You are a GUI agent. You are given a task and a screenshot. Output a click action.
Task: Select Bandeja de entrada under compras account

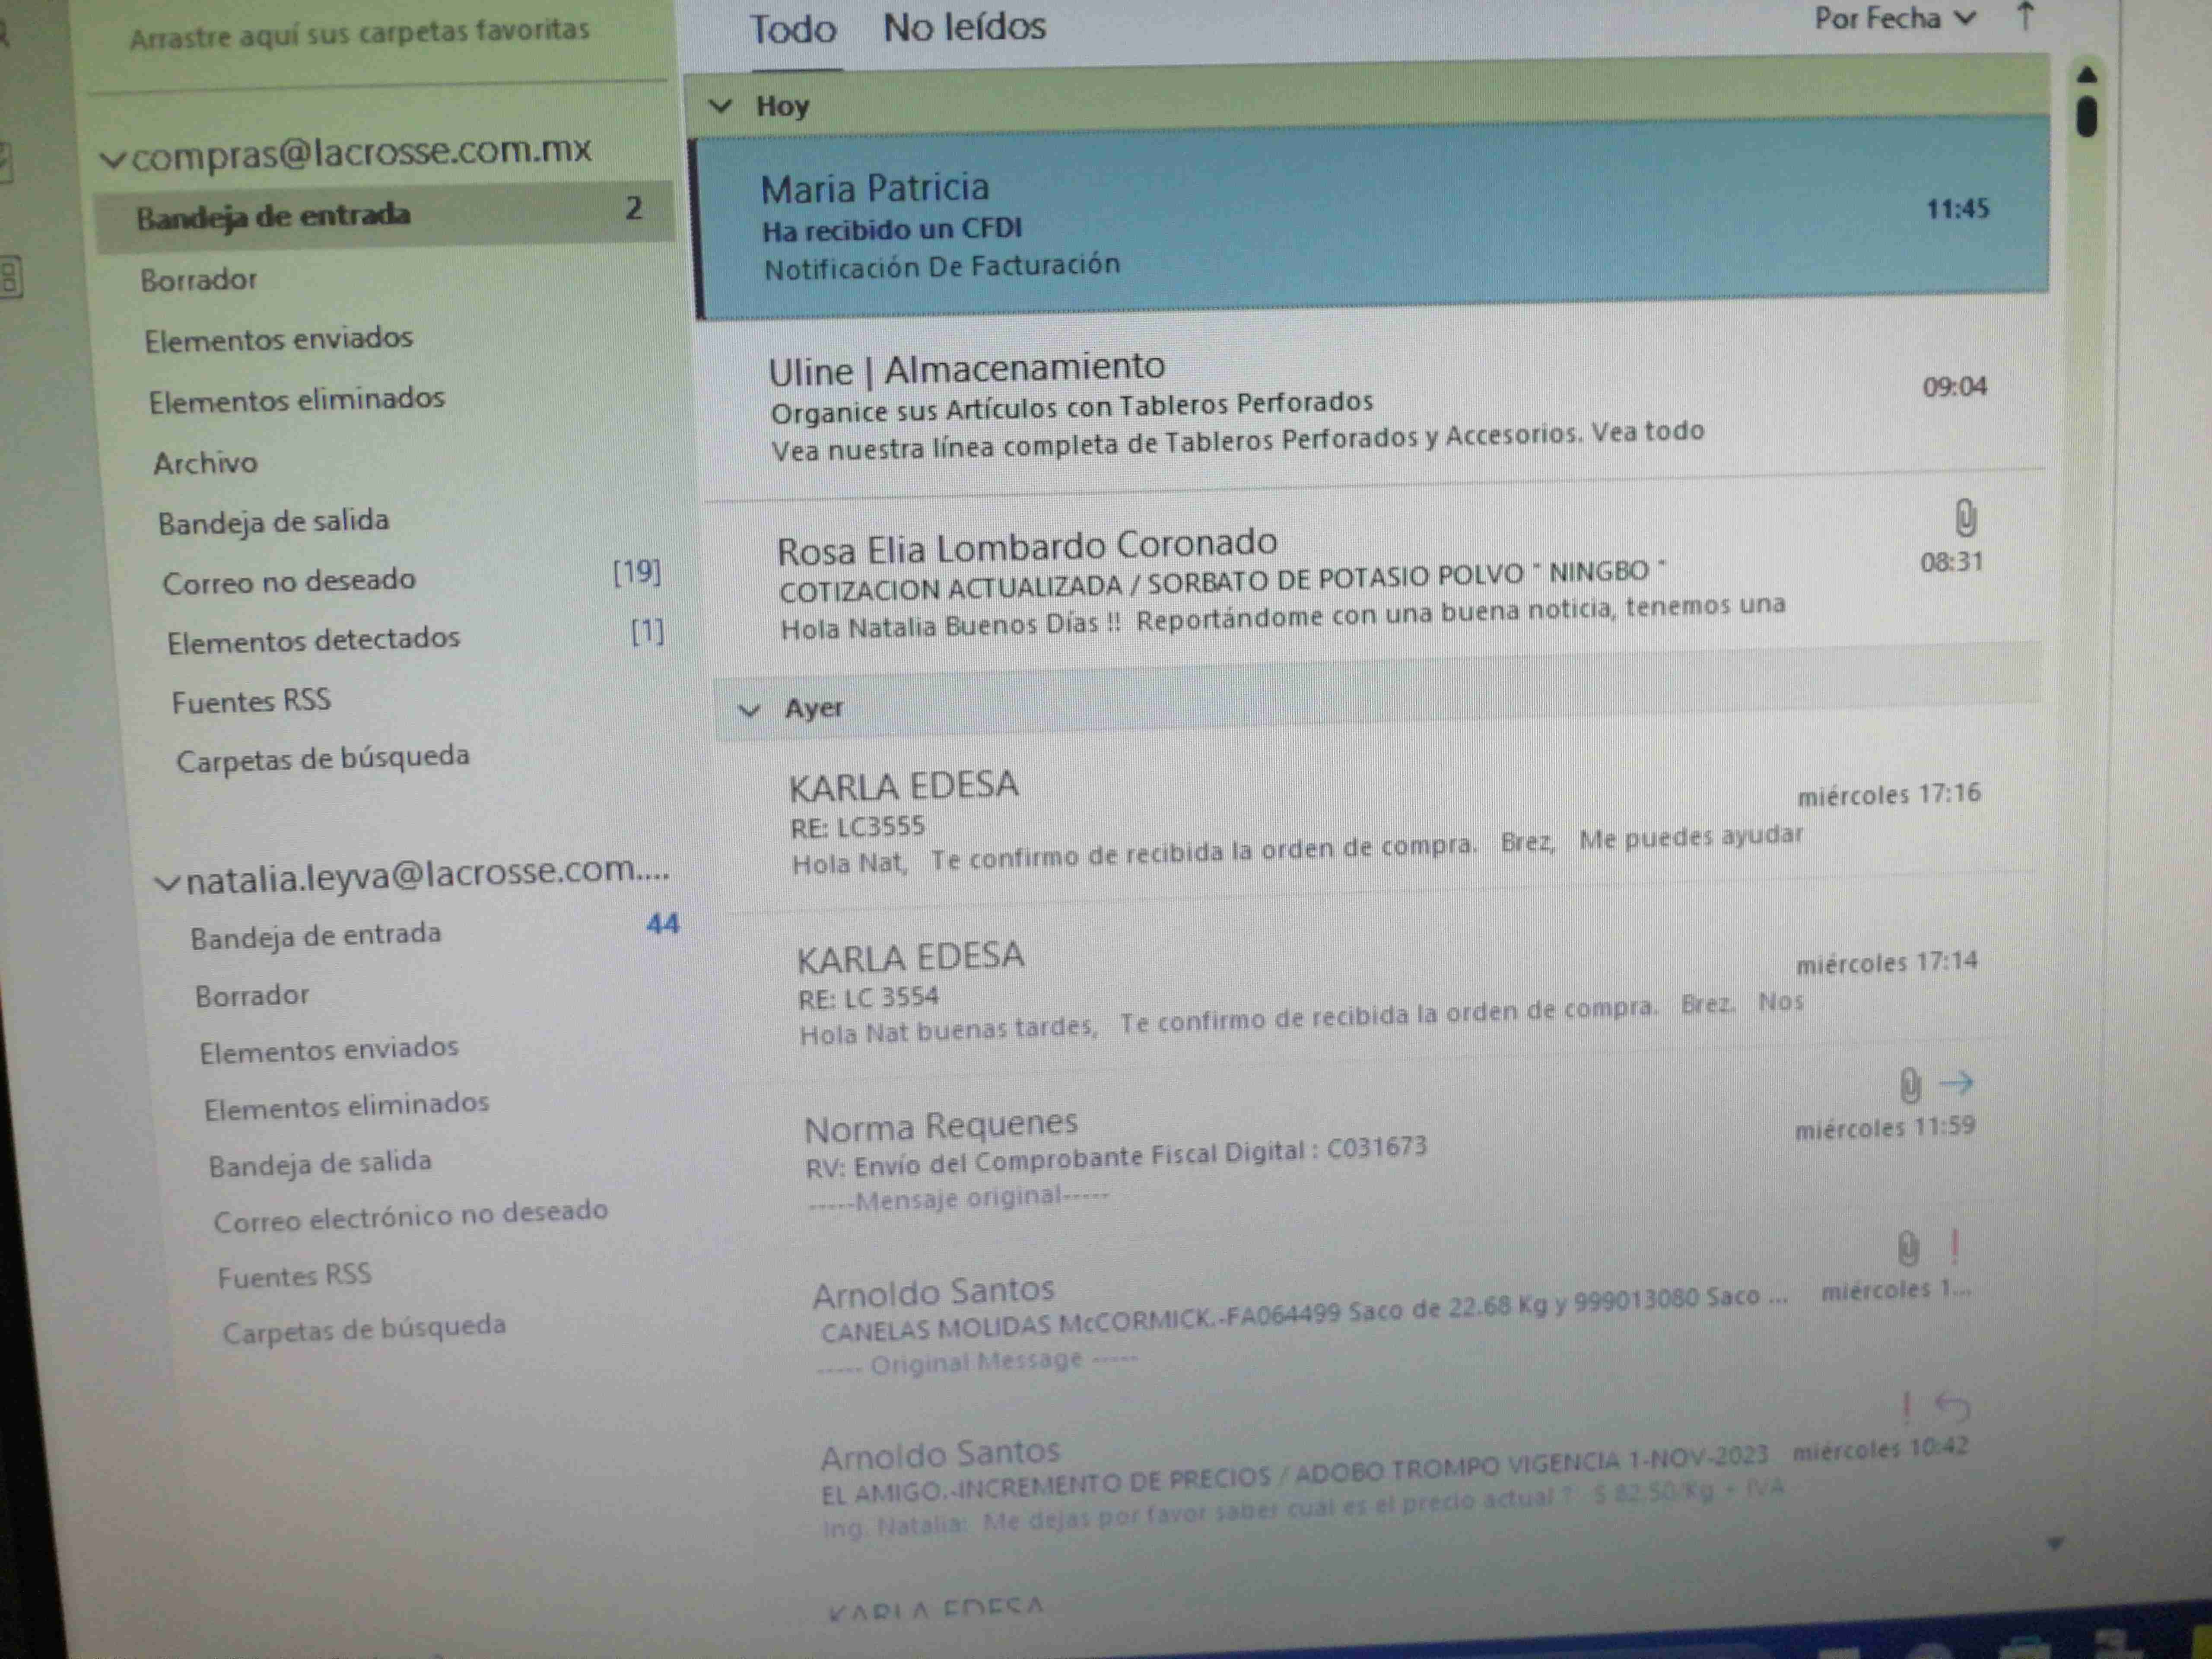click(385, 215)
